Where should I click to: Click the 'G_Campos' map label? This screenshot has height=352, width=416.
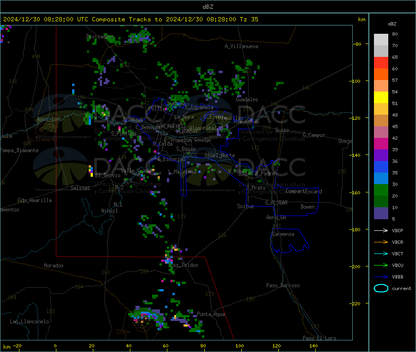click(x=314, y=135)
